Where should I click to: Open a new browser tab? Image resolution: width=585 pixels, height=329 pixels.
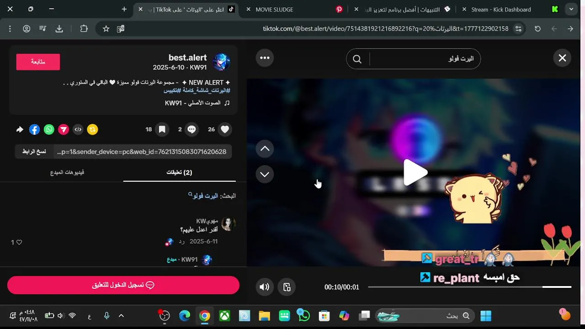point(124,9)
